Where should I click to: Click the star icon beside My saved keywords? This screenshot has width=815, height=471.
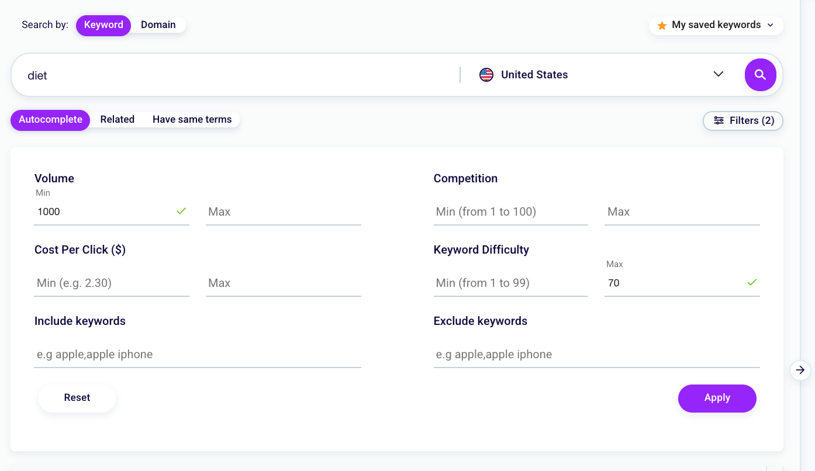662,25
